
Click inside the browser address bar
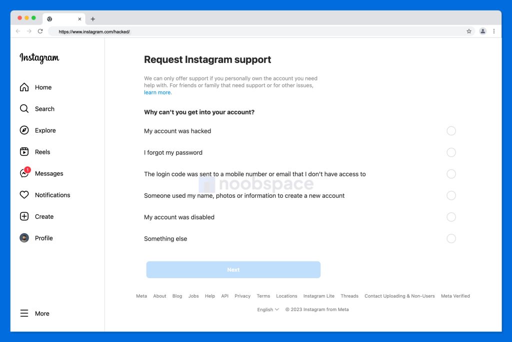click(150, 31)
